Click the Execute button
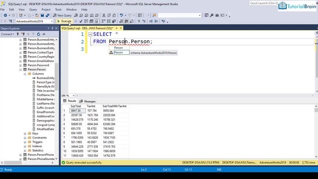The image size is (318, 179). pyautogui.click(x=64, y=21)
